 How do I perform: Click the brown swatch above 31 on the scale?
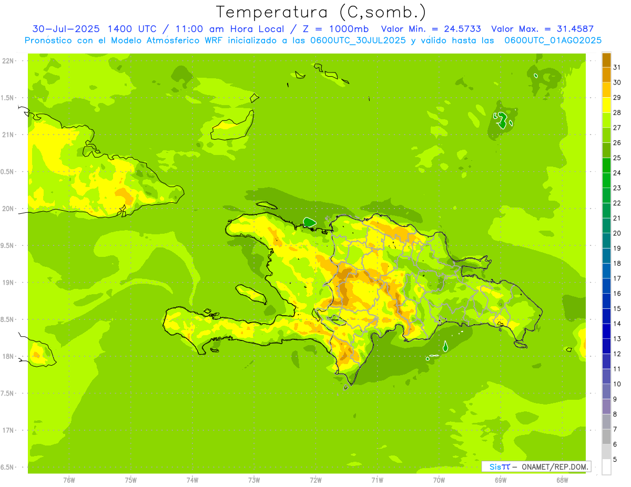[606, 60]
